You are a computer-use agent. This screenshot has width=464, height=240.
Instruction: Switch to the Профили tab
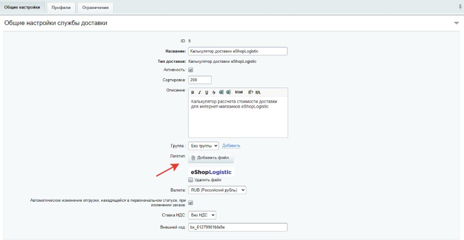pyautogui.click(x=61, y=7)
